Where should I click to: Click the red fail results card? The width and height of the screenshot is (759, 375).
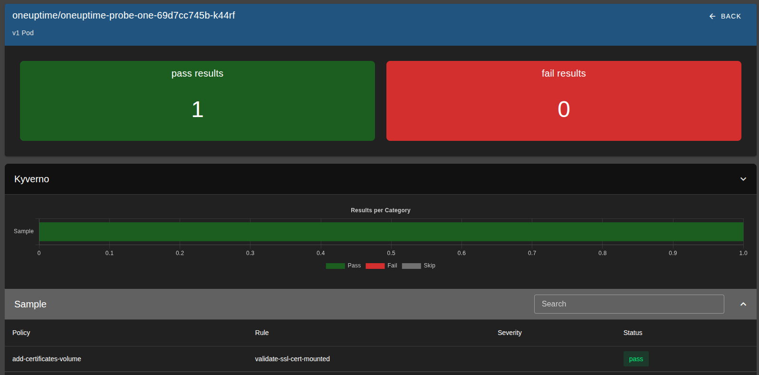pos(563,100)
